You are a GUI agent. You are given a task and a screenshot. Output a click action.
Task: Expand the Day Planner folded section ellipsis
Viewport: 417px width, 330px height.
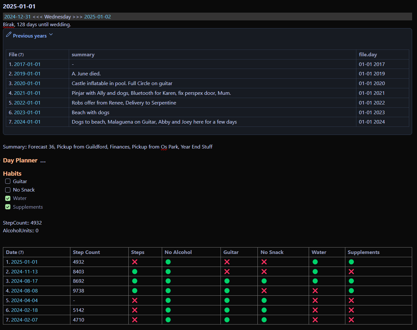[x=43, y=161]
